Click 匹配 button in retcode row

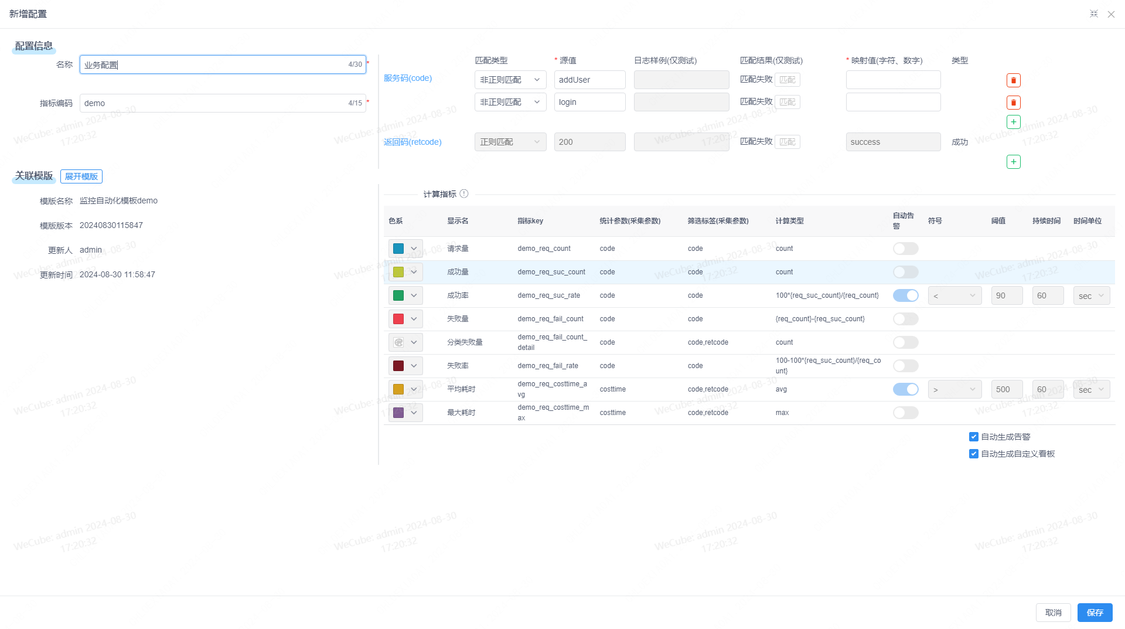tap(787, 142)
